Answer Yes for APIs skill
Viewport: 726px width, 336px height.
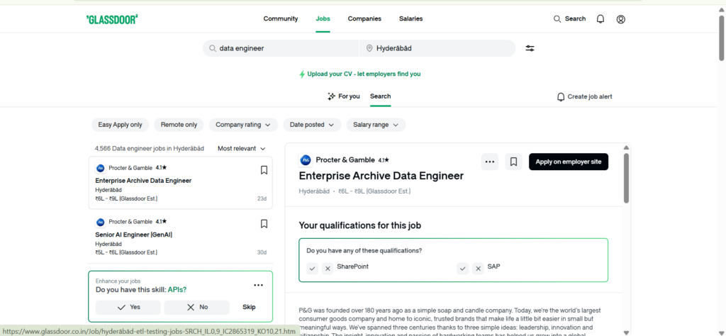(128, 308)
